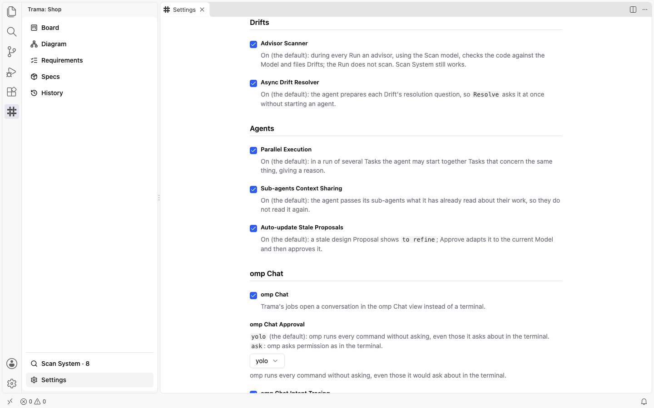The width and height of the screenshot is (654, 408).
Task: Open the Manage gear in activity bar
Action: [x=12, y=384]
